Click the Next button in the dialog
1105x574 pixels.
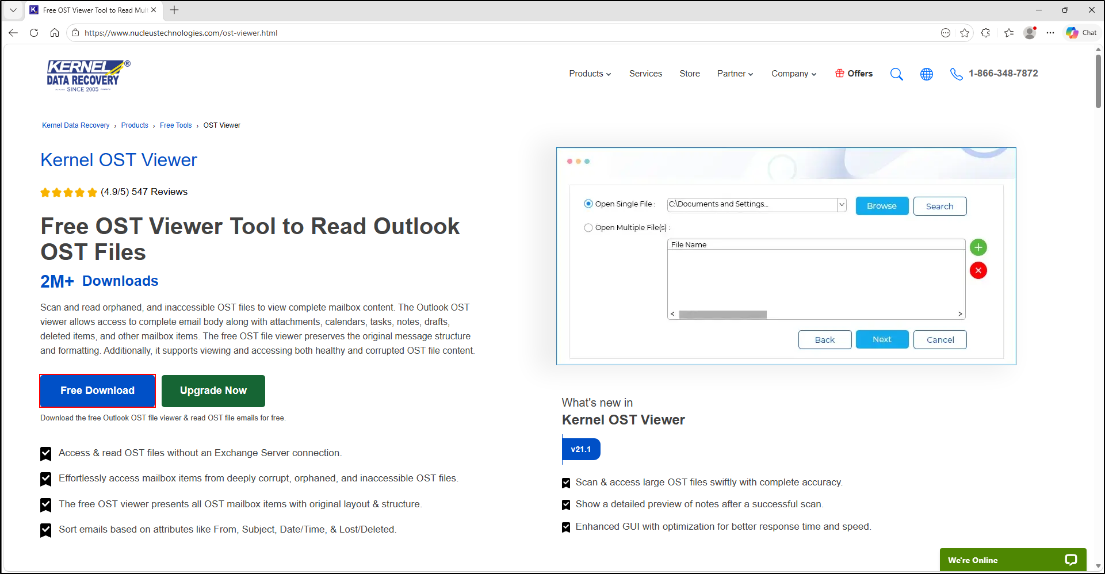click(x=882, y=339)
